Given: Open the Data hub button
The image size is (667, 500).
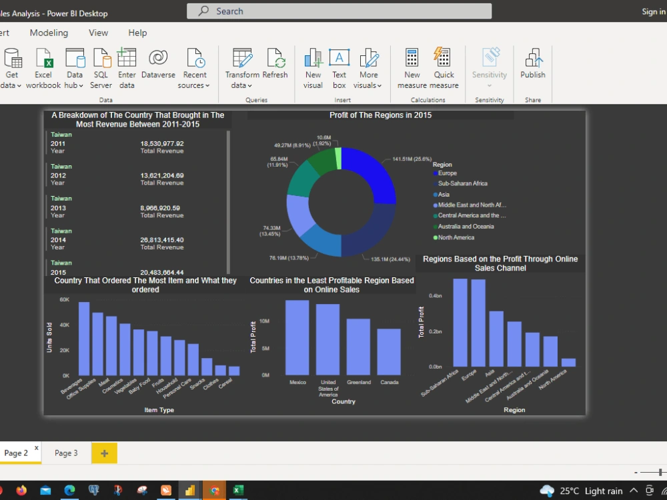Looking at the screenshot, I should 75,68.
